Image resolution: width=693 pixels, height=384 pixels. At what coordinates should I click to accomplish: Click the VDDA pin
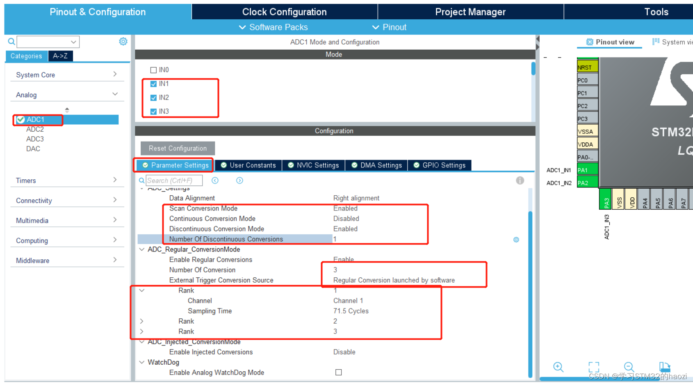pyautogui.click(x=587, y=144)
